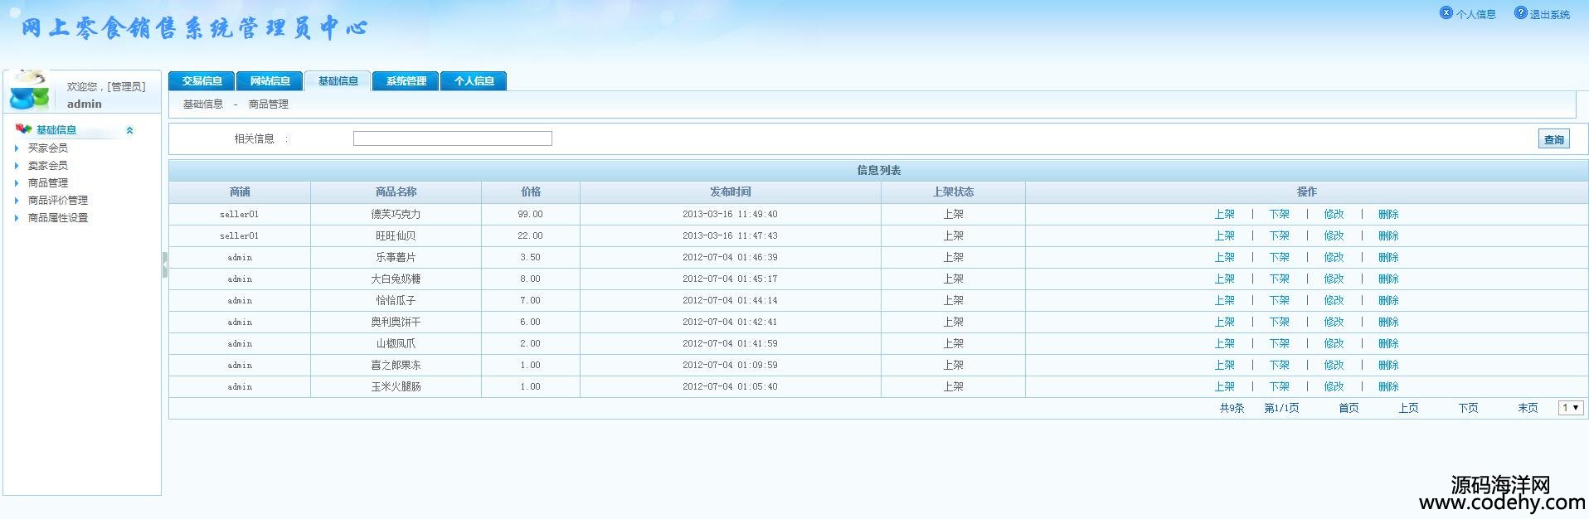Click 下架 for 乐事薯片

pyautogui.click(x=1279, y=258)
